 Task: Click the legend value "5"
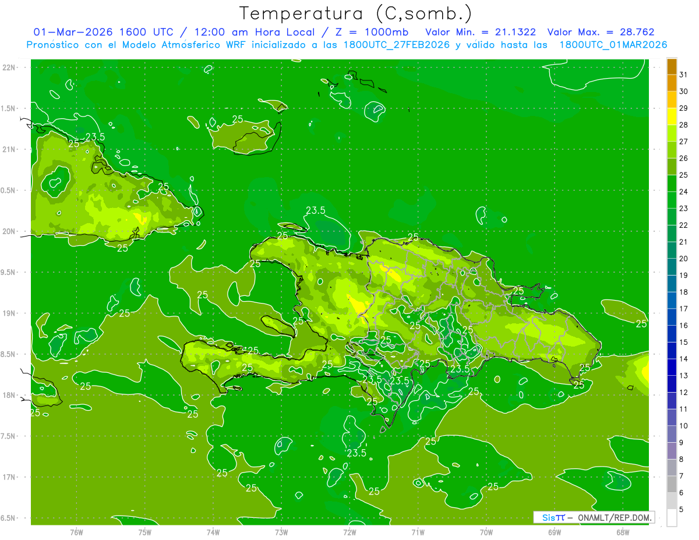(x=682, y=509)
